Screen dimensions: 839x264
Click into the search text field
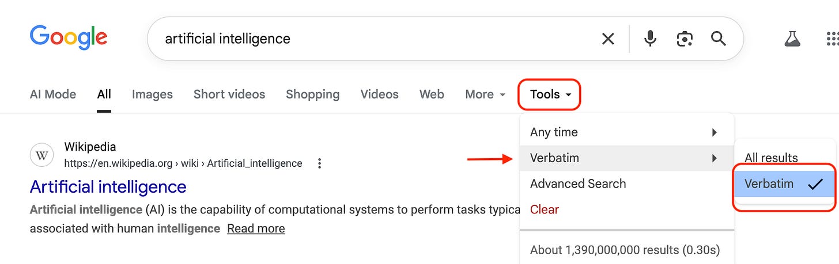pos(369,39)
